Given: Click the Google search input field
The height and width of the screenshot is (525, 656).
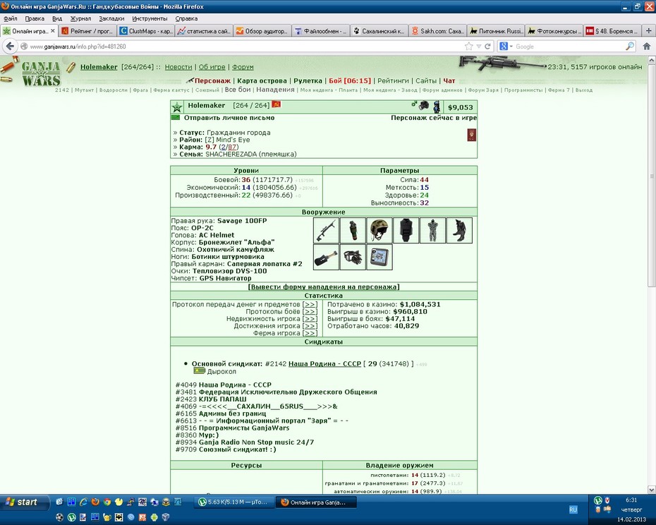Looking at the screenshot, I should [569, 47].
